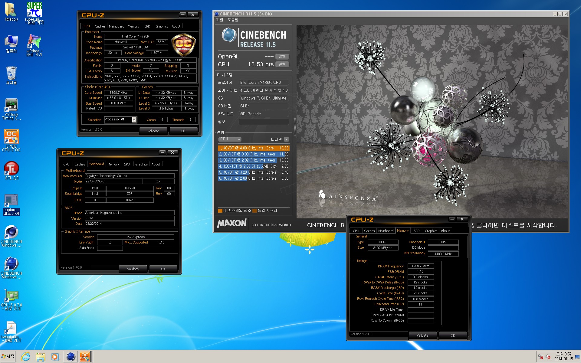The image size is (581, 363).
Task: Click OK in Memory CPU-Z window
Action: tap(453, 335)
